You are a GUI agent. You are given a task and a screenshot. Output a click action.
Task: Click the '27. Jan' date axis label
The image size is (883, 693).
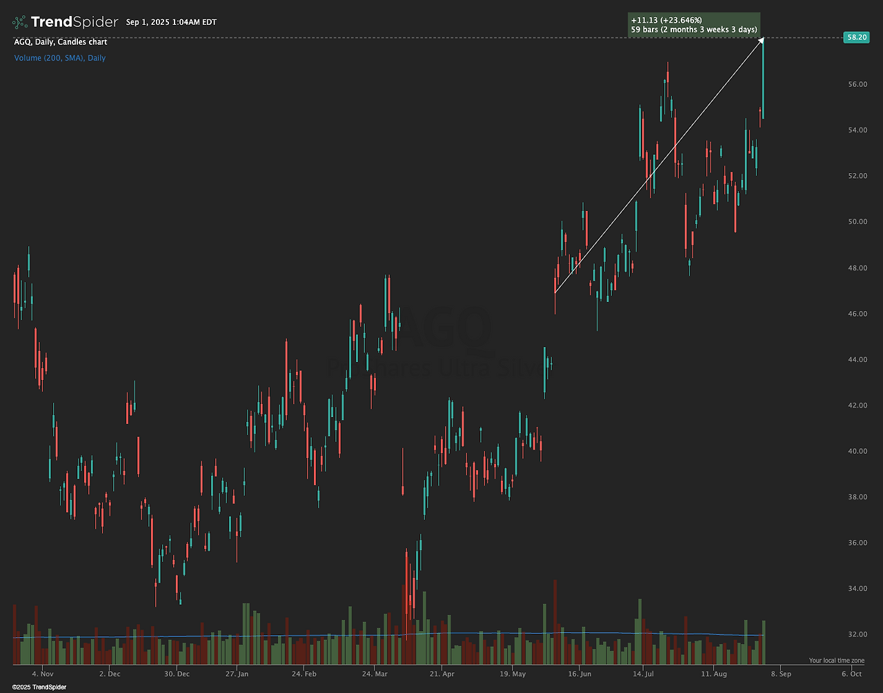(x=237, y=673)
